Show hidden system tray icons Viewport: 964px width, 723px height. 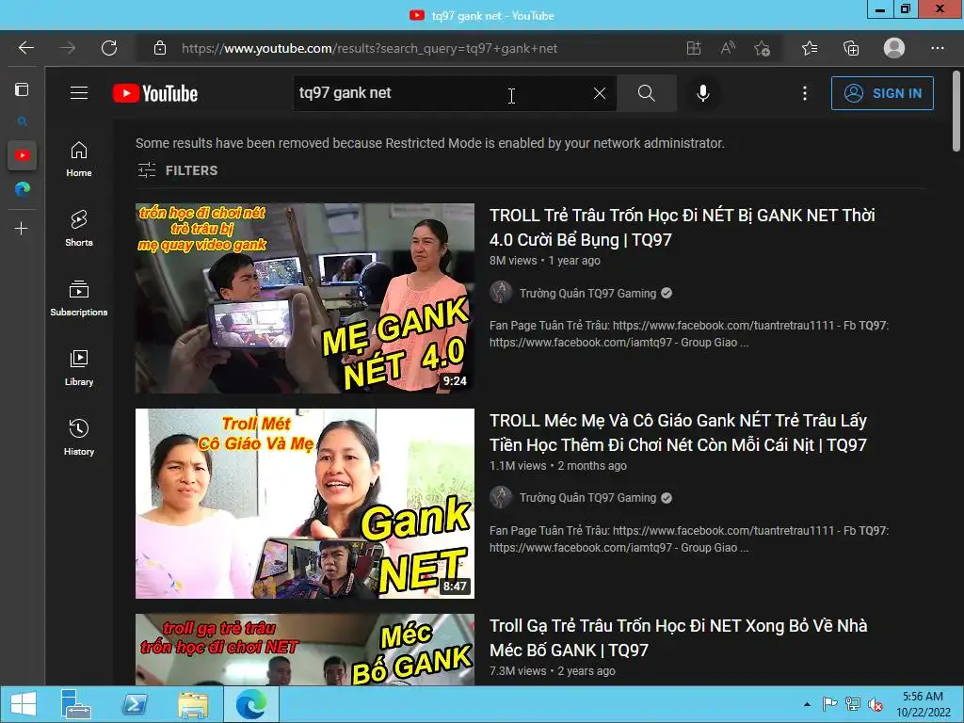pyautogui.click(x=807, y=704)
